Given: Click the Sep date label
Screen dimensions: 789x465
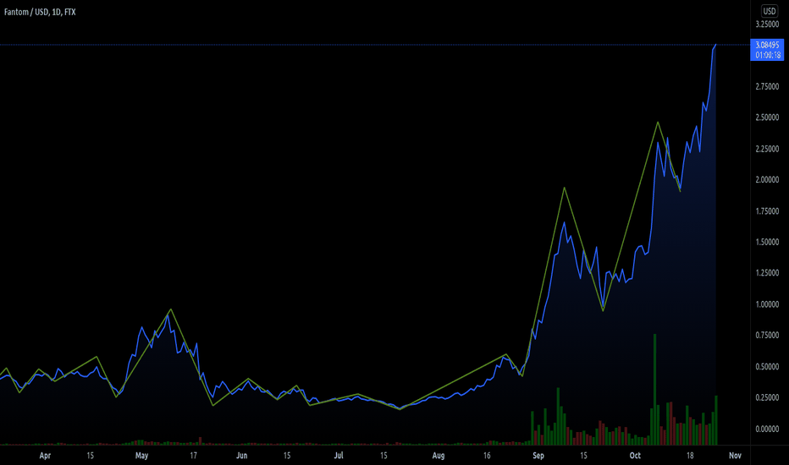Looking at the screenshot, I should point(538,456).
